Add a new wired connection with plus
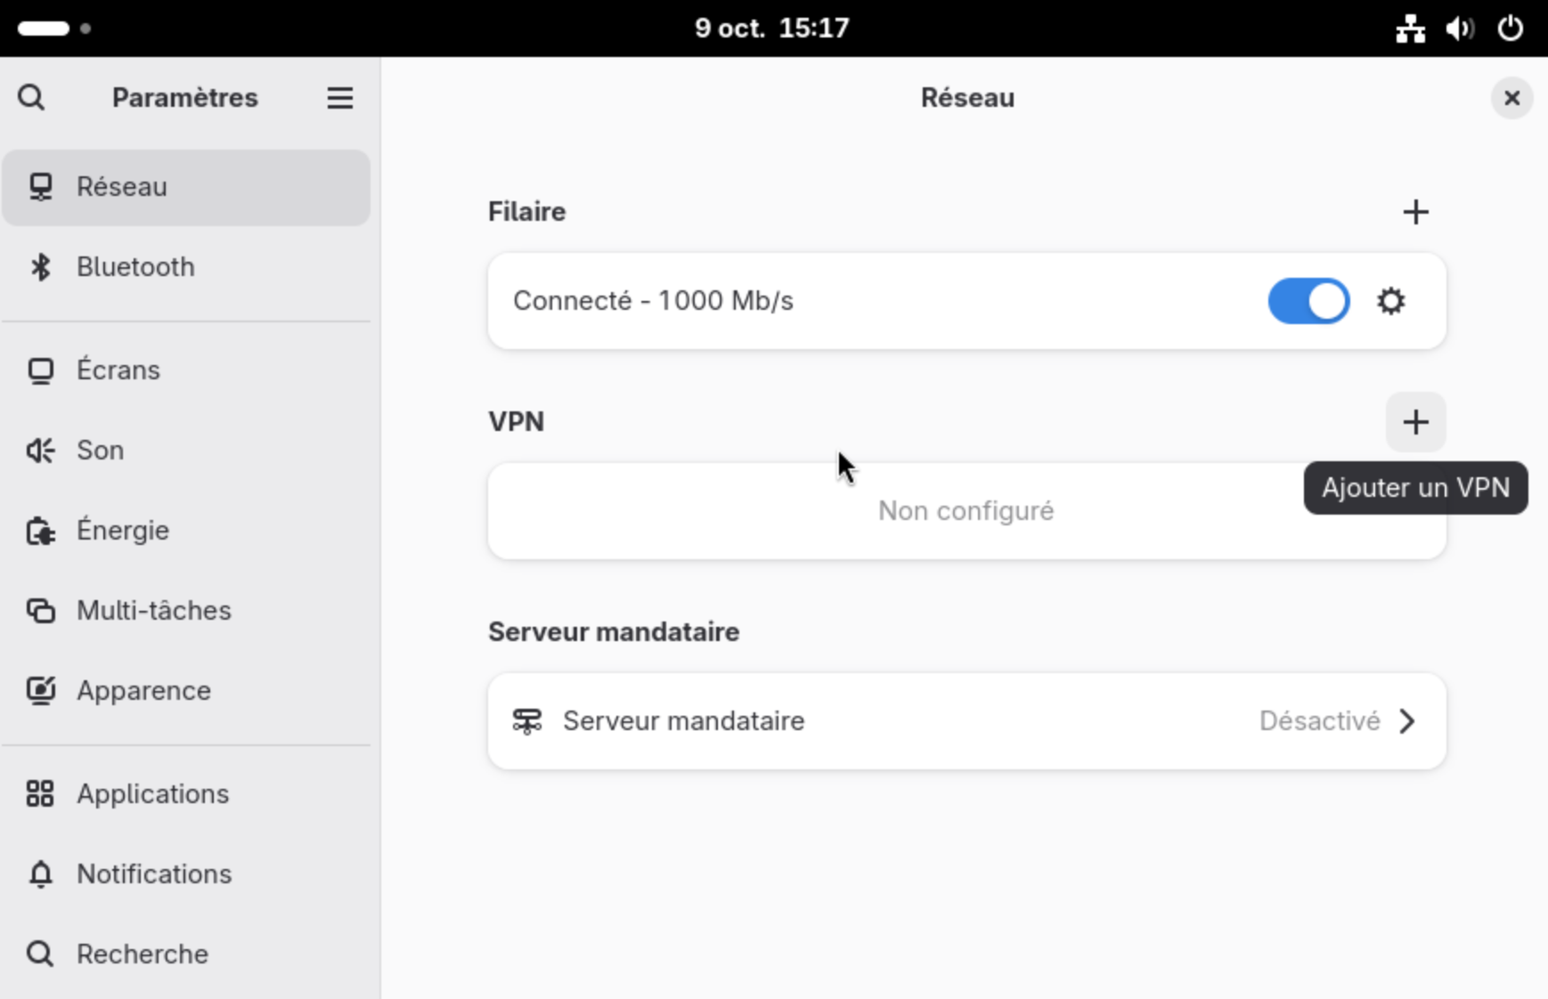Viewport: 1548px width, 999px height. coord(1415,212)
